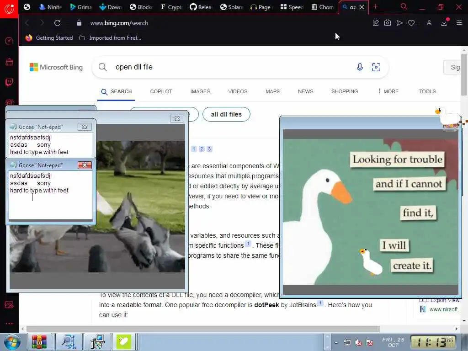
Task: Click text area of lower Goose Not-epad
Action: pyautogui.click(x=50, y=195)
